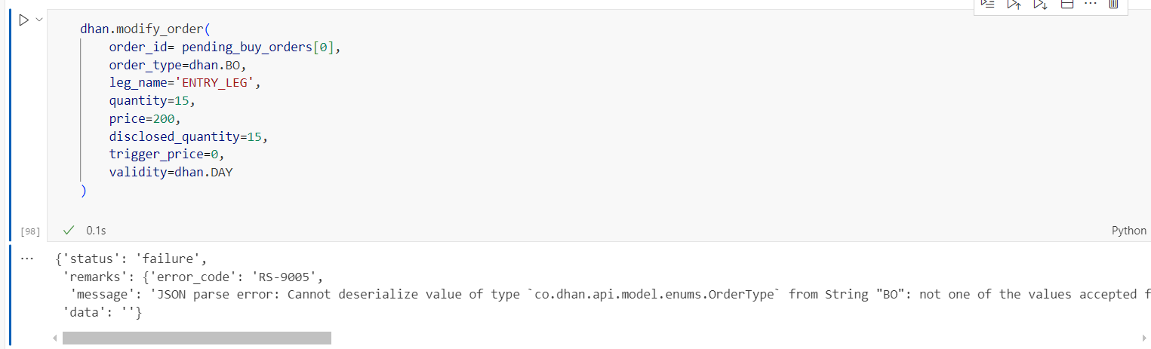Click the output scrollbar left arrow
Screen dimensions: 1151x349
54,338
